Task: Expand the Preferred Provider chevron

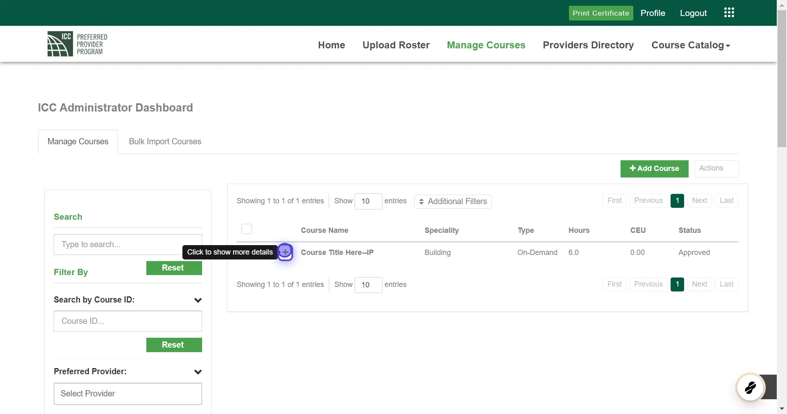Action: pyautogui.click(x=198, y=372)
